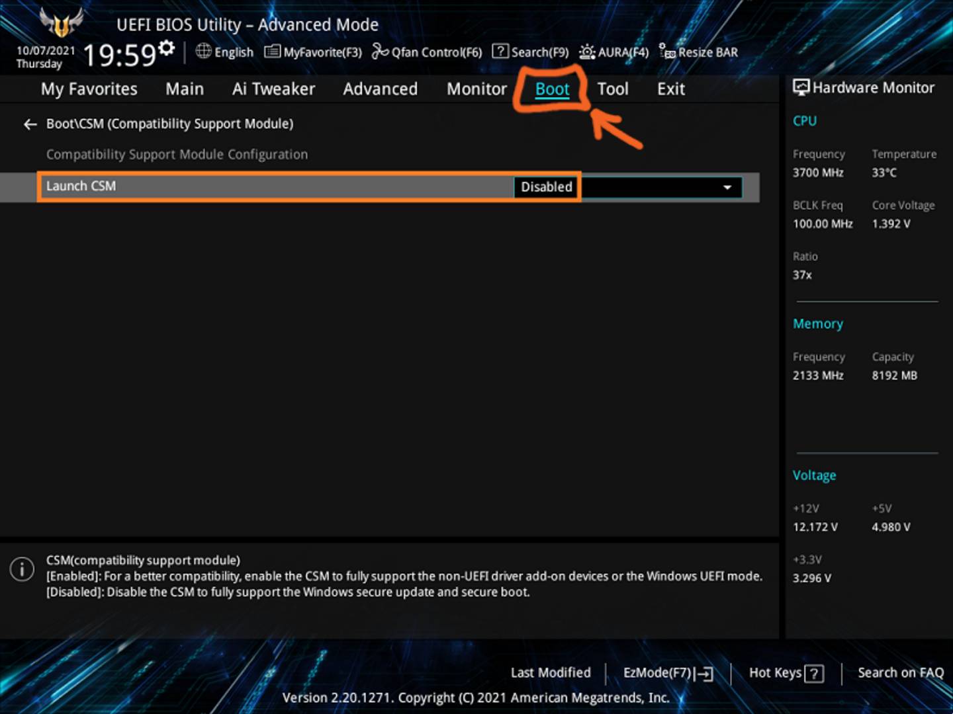
Task: Click BCLK Freq value 100.00 MHz
Action: pos(823,224)
